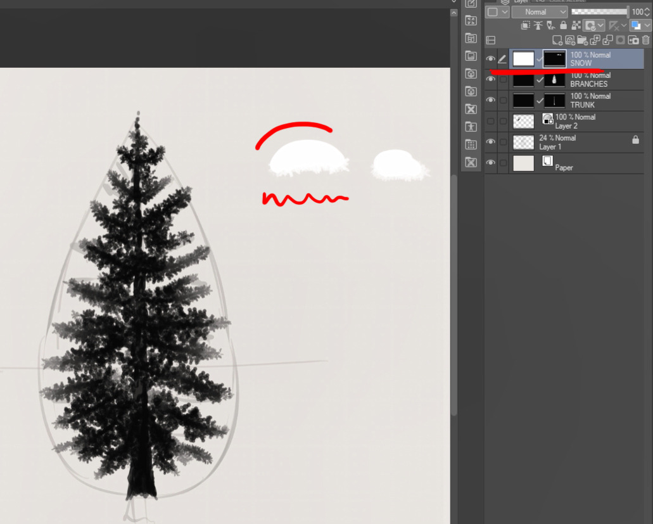Click the Clip to Layer Below icon
Screen dimensions: 653x524
click(x=526, y=25)
